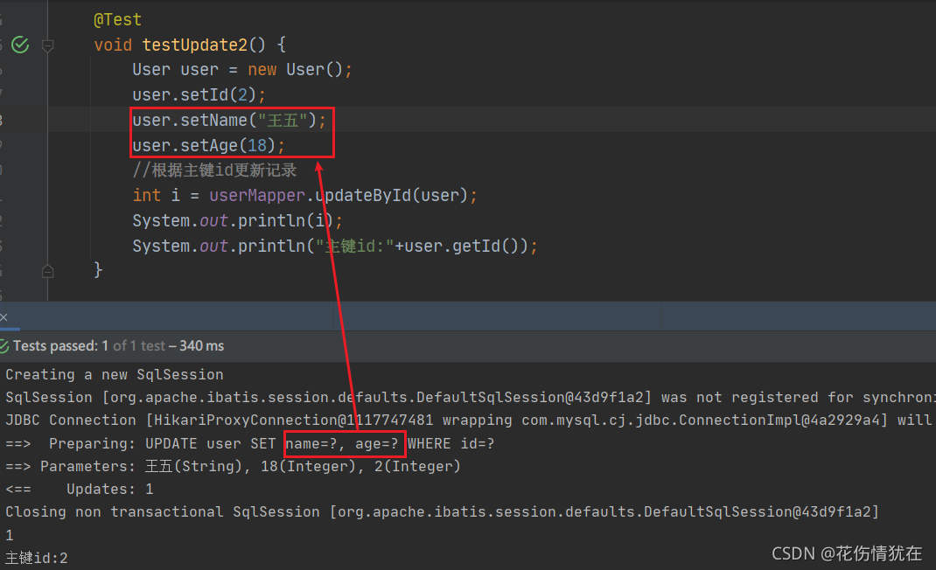Image resolution: width=936 pixels, height=570 pixels.
Task: Collapse the testUpdate2 method fold marker
Action: [x=48, y=45]
